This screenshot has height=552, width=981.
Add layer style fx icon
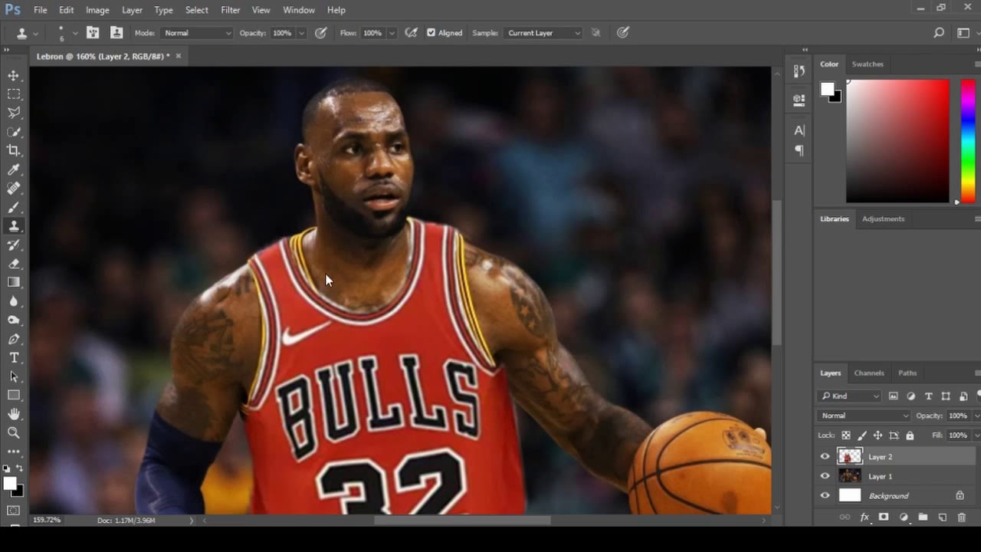coord(865,517)
